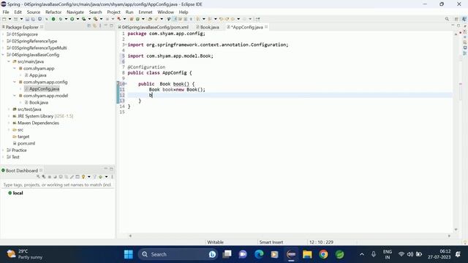Open the New toolbar dropdown arrow
Viewport: 468px width, 263px height.
point(10,19)
